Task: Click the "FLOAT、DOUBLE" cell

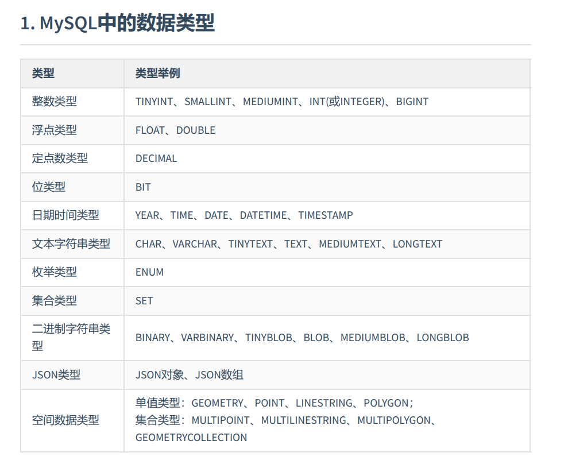Action: (327, 130)
